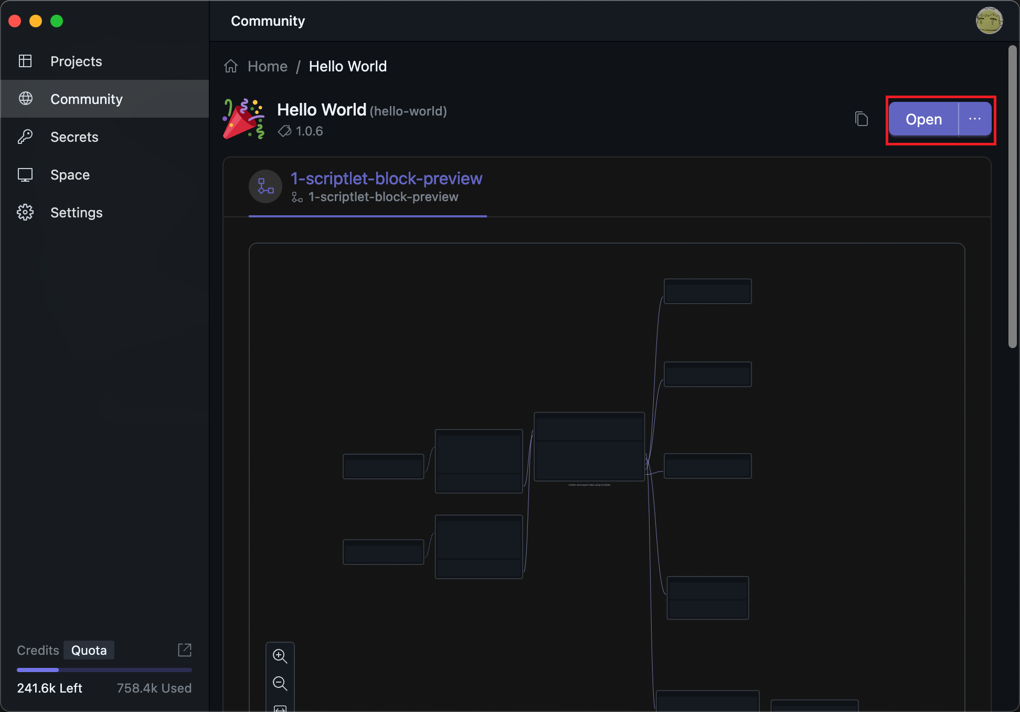Open the Hello World package
This screenshot has width=1020, height=712.
(x=923, y=119)
